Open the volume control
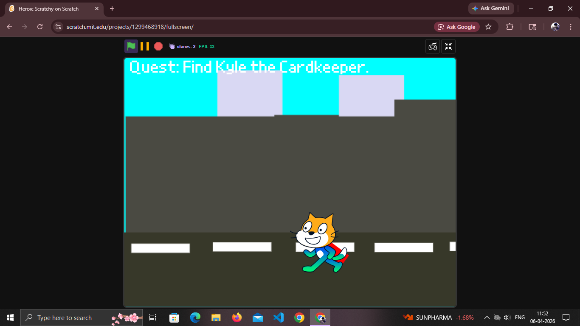This screenshot has width=580, height=326. pos(507,318)
